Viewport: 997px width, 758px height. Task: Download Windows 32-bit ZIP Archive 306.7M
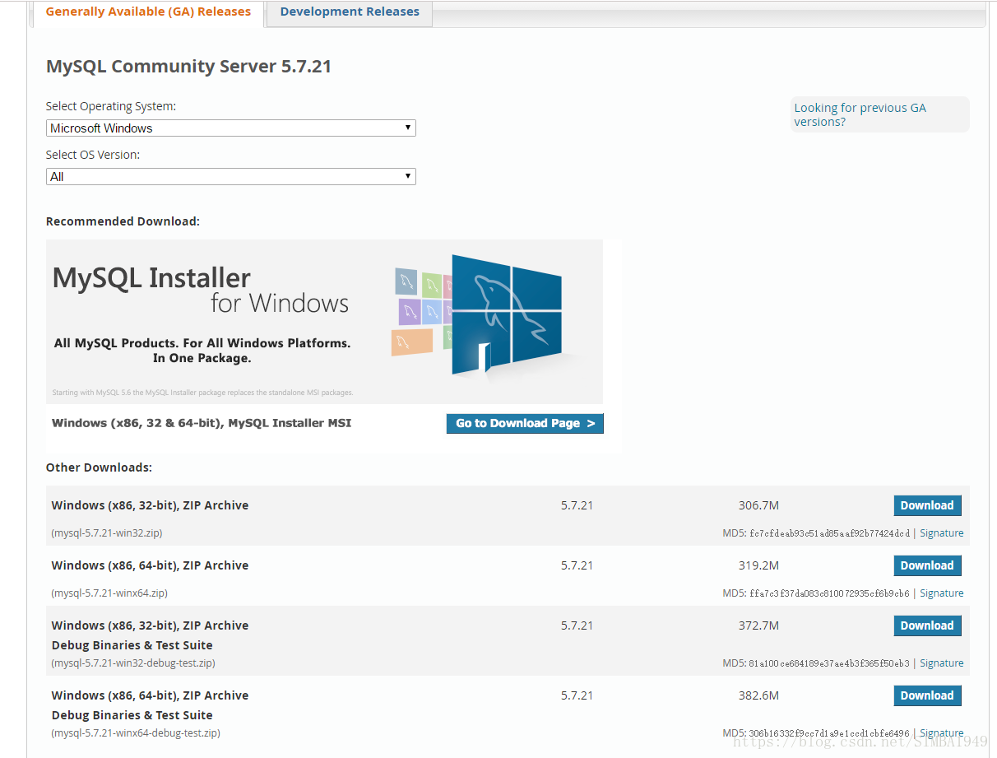[927, 505]
